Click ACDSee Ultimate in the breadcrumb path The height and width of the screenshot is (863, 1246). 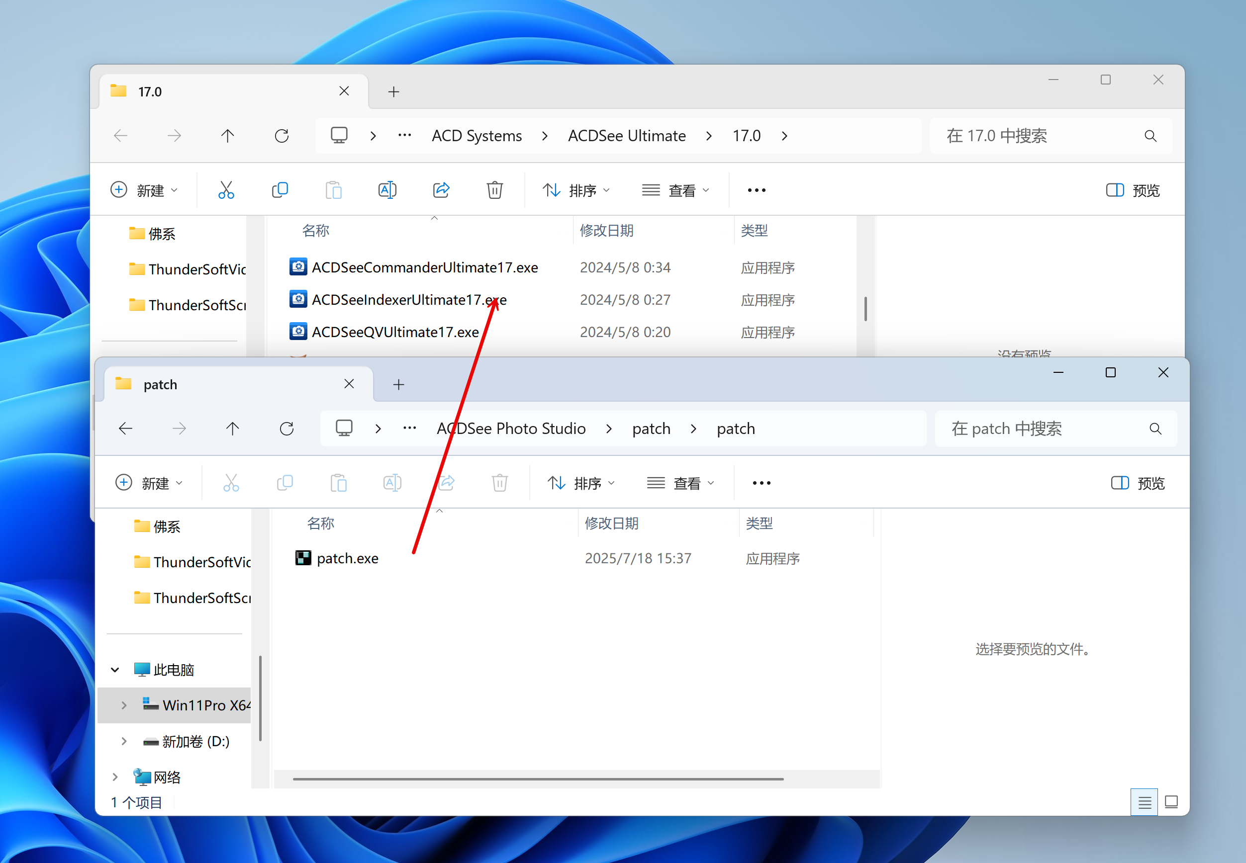tap(627, 136)
